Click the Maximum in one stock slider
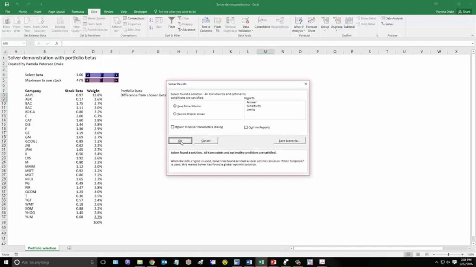The height and width of the screenshot is (267, 476). pyautogui.click(x=102, y=80)
